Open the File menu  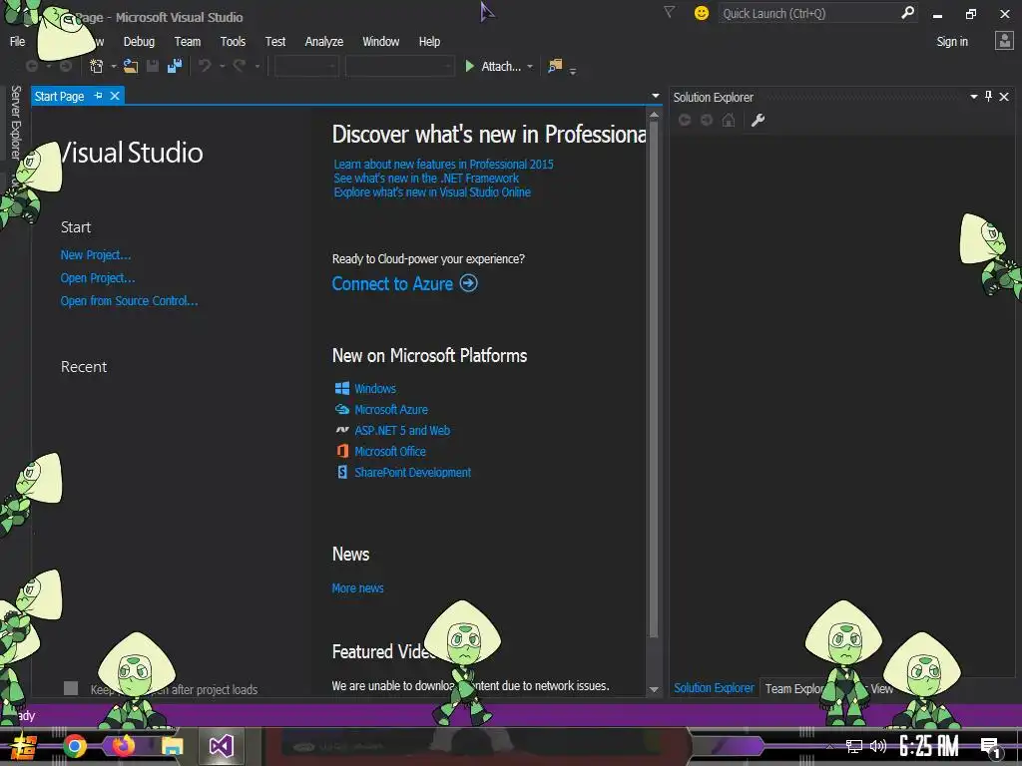point(18,41)
